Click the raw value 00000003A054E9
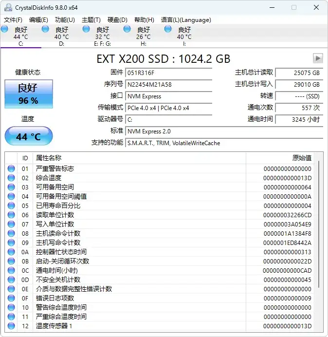 288,225
